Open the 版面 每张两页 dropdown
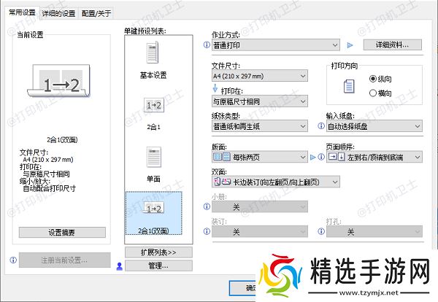 pos(260,157)
